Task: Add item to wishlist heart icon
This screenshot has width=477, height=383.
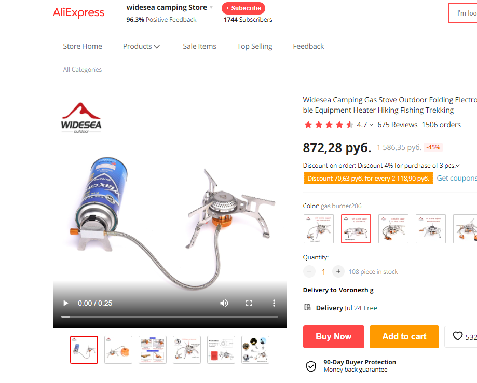Action: pos(457,336)
